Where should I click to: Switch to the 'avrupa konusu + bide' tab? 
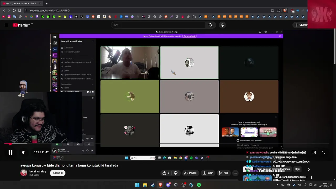click(22, 3)
